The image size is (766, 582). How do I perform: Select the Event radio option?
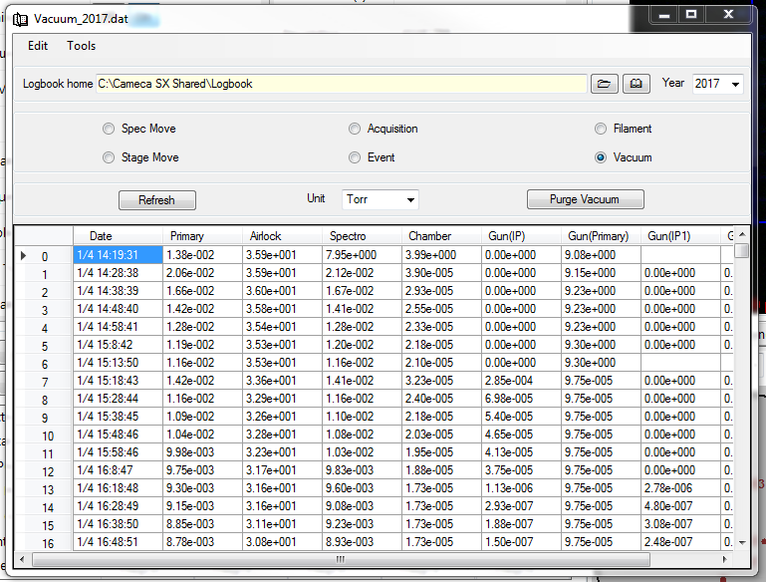[355, 157]
